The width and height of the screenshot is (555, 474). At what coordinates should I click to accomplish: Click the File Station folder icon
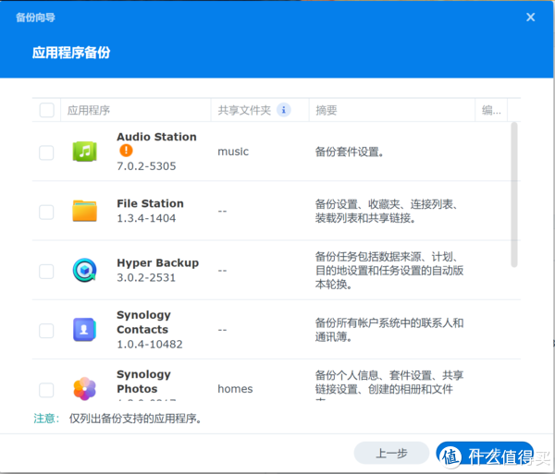(x=84, y=211)
